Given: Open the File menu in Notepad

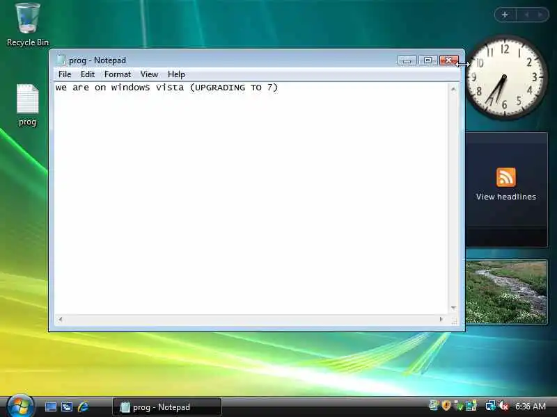Looking at the screenshot, I should (65, 74).
